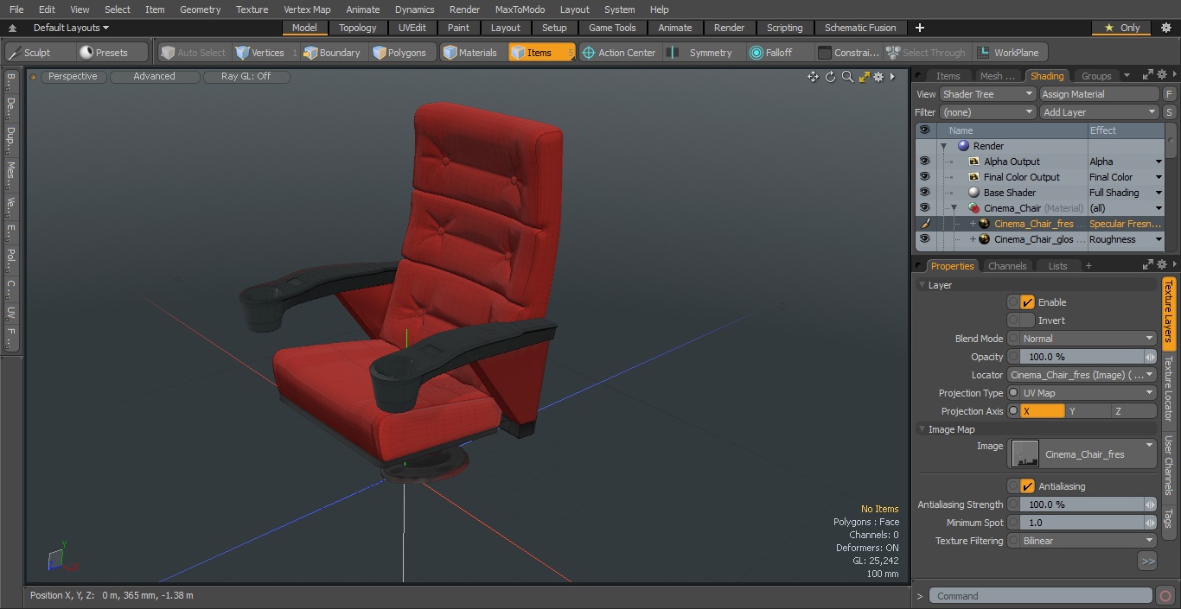The height and width of the screenshot is (609, 1181).
Task: Click the Perspective view button
Action: coord(73,76)
